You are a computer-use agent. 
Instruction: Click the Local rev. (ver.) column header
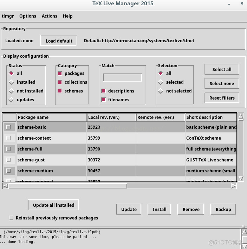(111, 117)
